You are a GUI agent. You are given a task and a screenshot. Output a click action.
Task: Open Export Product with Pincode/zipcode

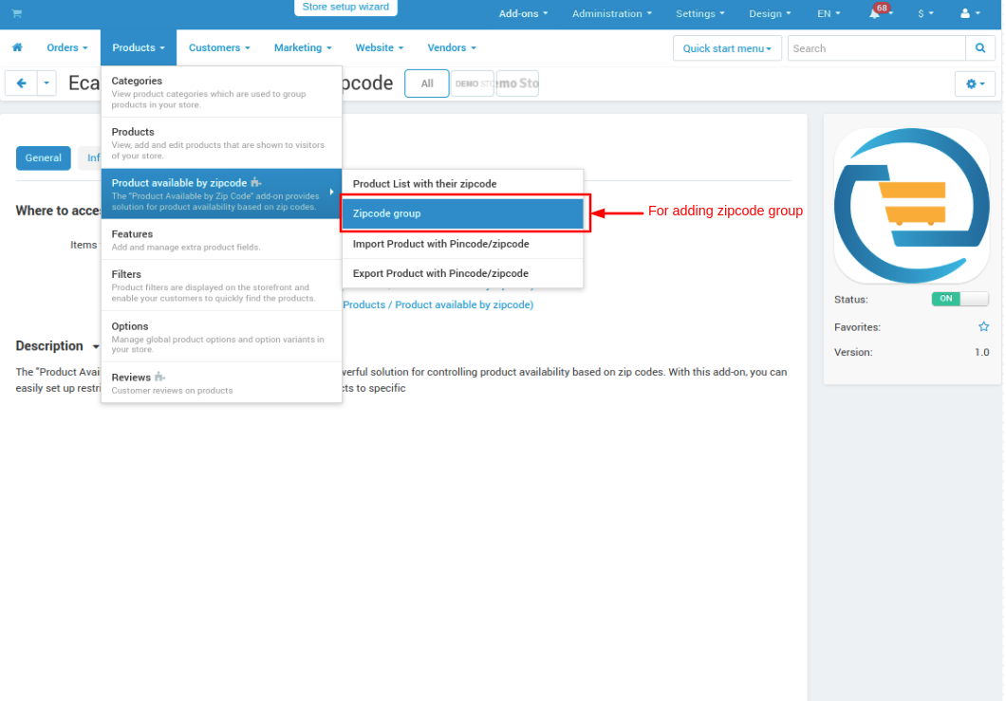pos(462,273)
